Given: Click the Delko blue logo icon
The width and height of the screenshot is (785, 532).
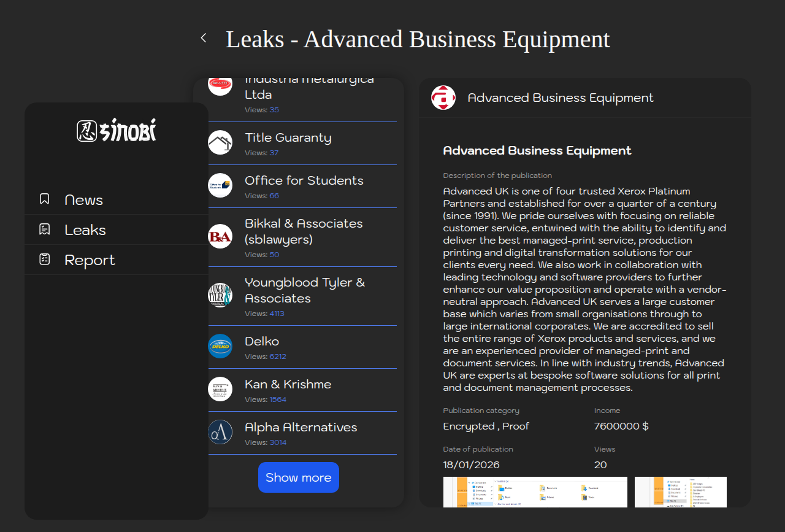Looking at the screenshot, I should point(220,347).
